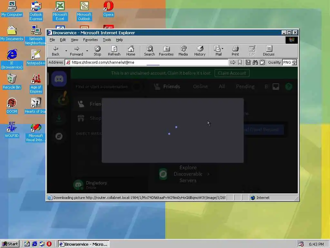The image size is (330, 248).
Task: Click the Internet Explorer quick launch icon
Action: coord(34,244)
